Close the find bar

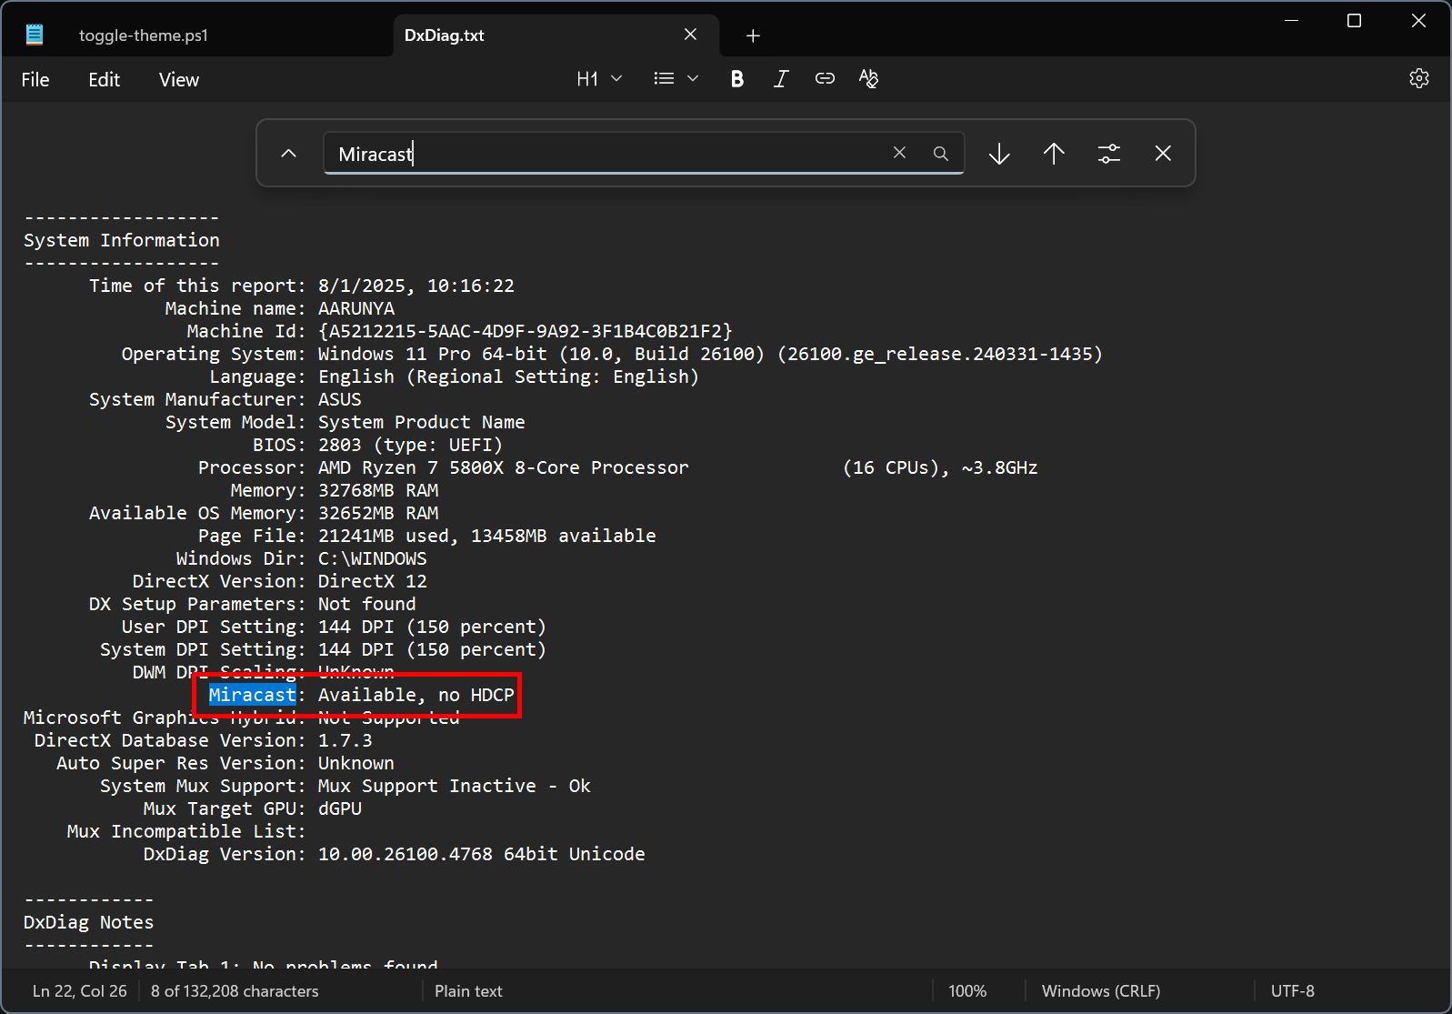(1163, 154)
